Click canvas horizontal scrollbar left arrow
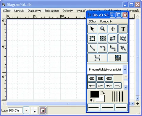142x116 pixels. point(4,104)
